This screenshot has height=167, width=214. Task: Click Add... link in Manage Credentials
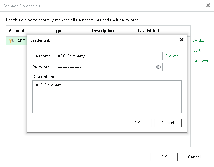[x=198, y=40]
